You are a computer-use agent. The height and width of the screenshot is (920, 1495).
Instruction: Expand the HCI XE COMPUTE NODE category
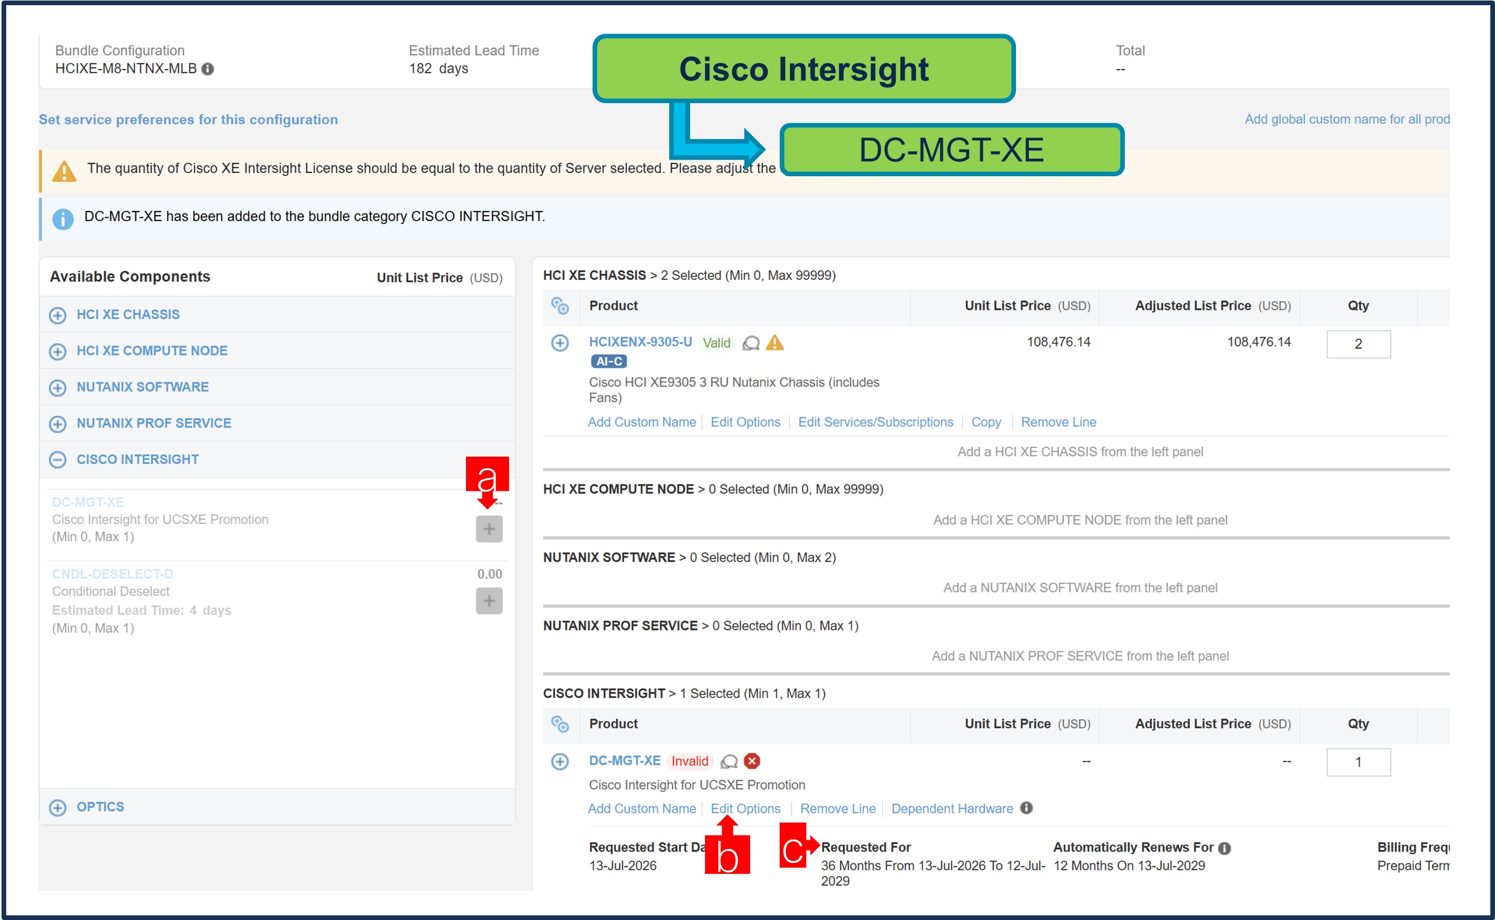tap(58, 351)
